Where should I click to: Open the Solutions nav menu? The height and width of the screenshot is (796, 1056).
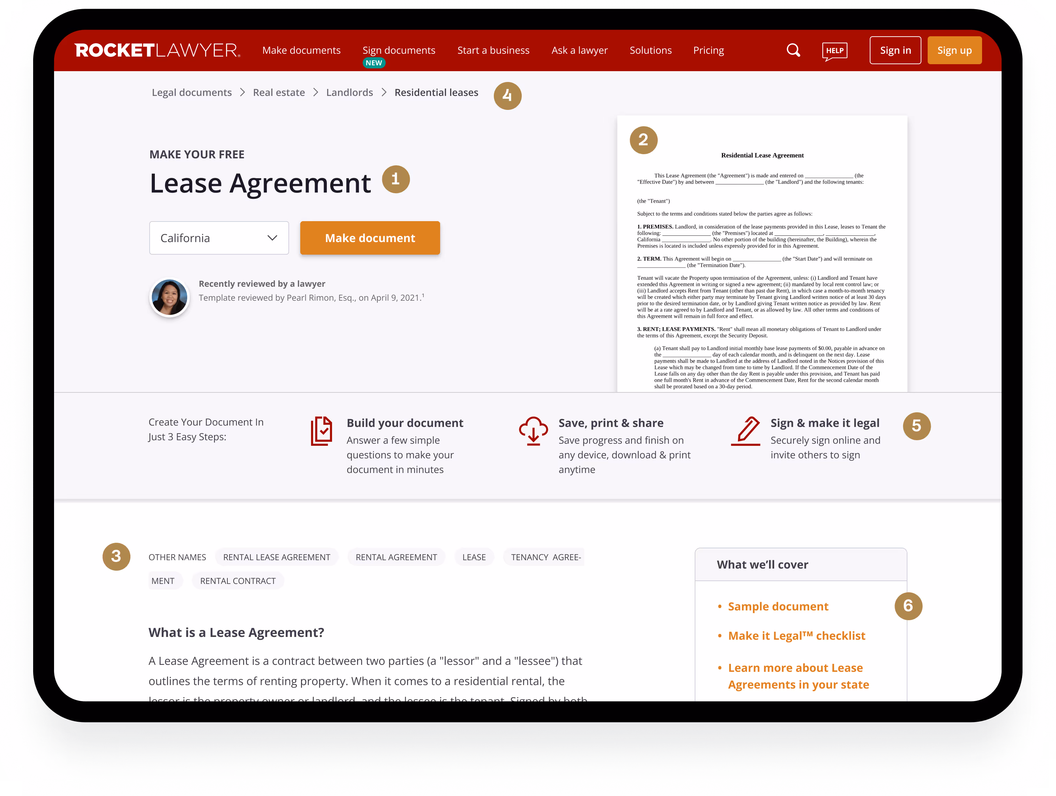pyautogui.click(x=650, y=50)
